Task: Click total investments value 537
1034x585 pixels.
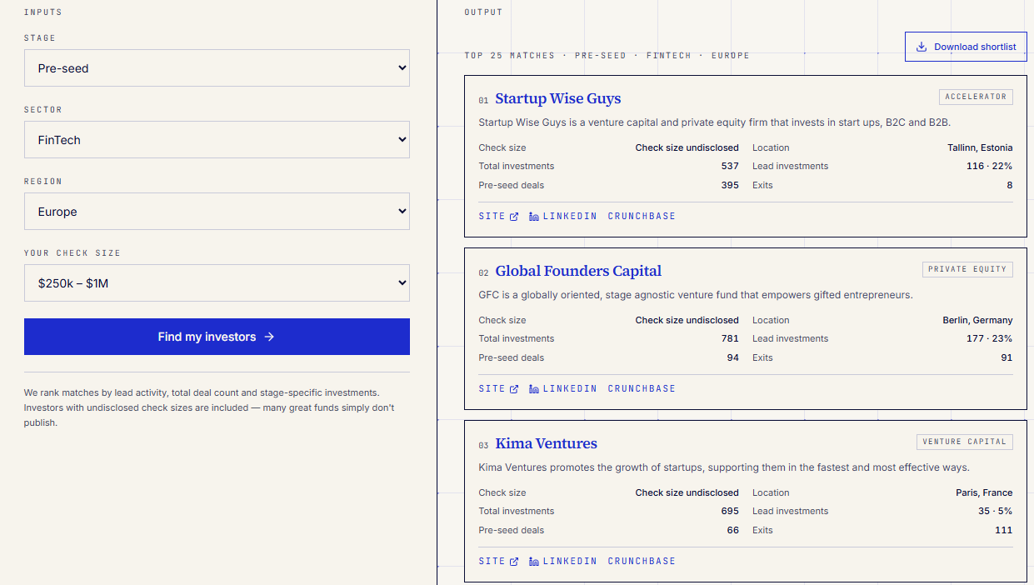Action: click(730, 166)
